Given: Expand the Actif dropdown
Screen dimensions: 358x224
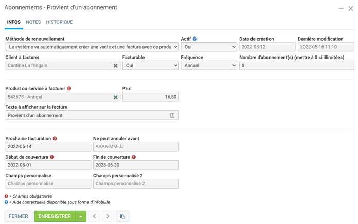Looking at the screenshot, I should 208,47.
